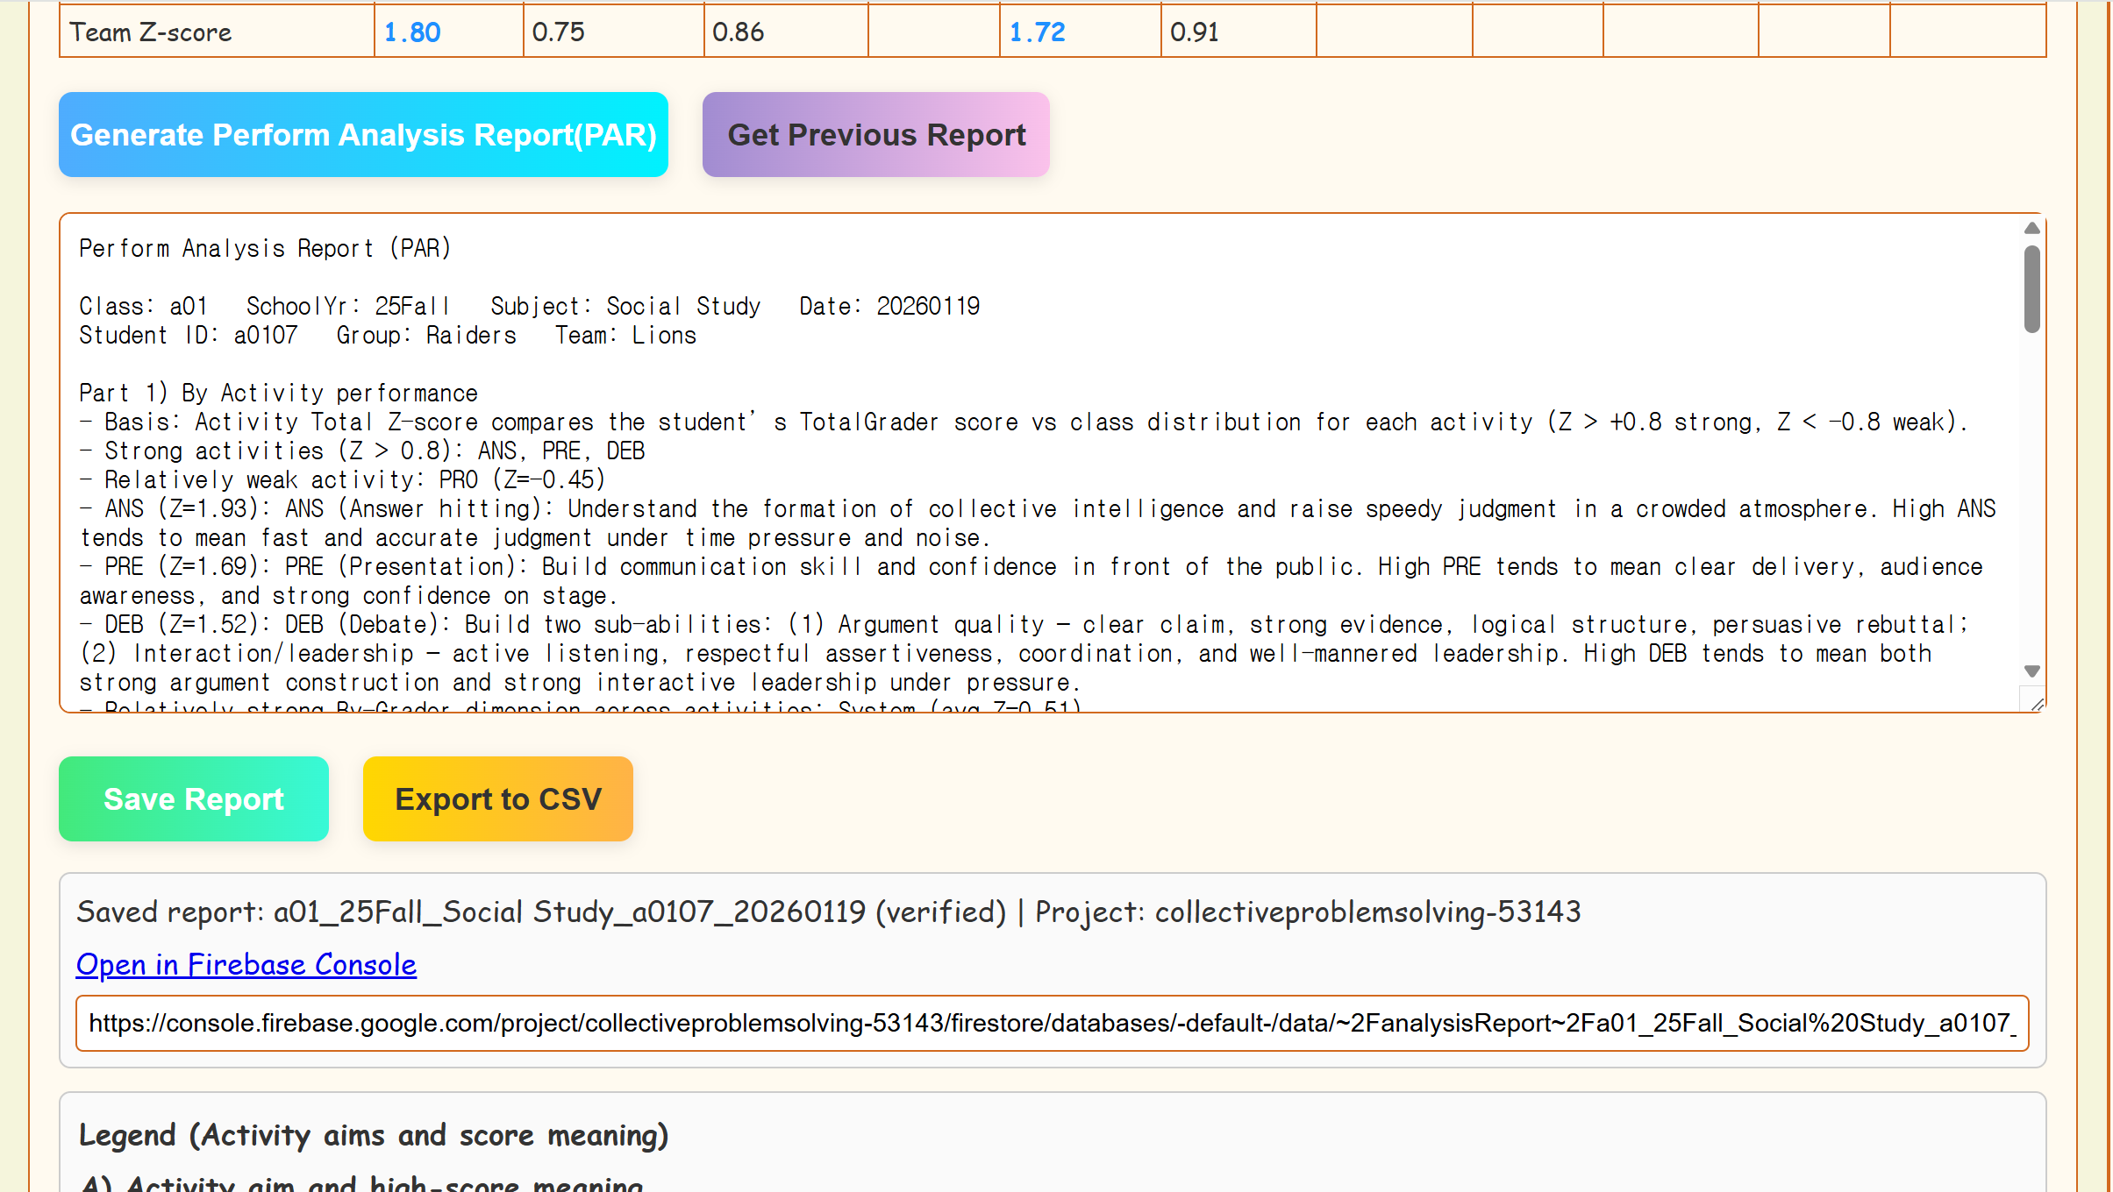Click the 0.75 Team Z-score cell
2113x1192 pixels.
click(559, 32)
